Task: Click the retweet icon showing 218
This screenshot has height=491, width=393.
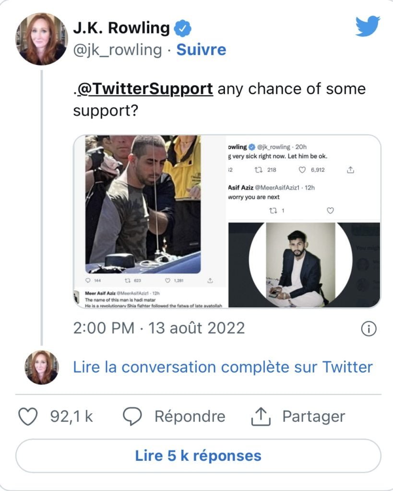Action: point(260,169)
